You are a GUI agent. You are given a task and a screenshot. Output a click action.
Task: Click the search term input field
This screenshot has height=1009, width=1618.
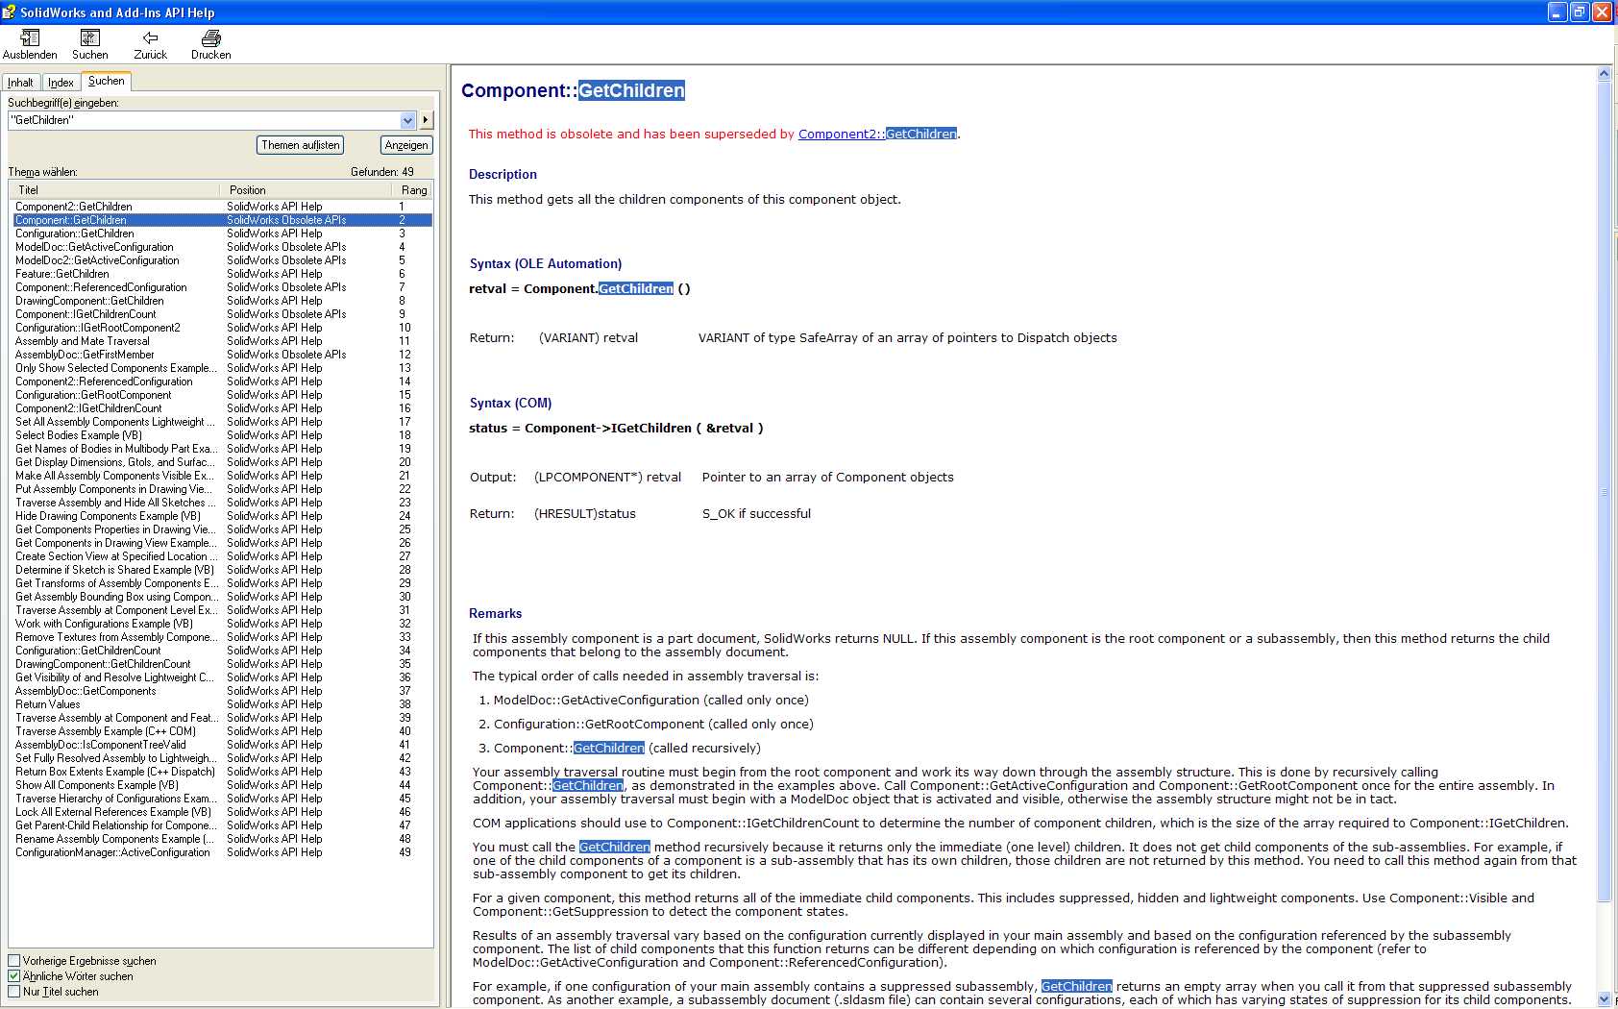pos(205,120)
